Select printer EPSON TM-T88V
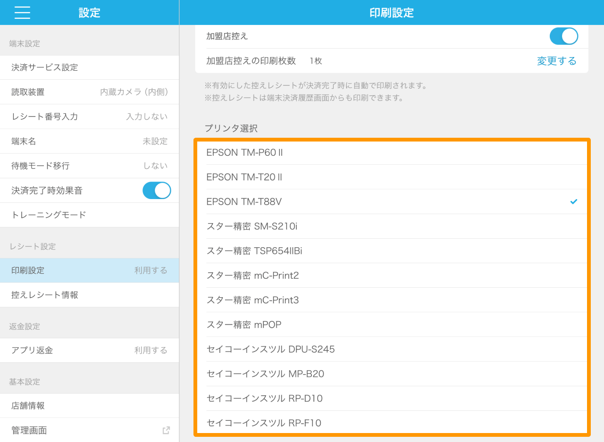 (x=392, y=201)
